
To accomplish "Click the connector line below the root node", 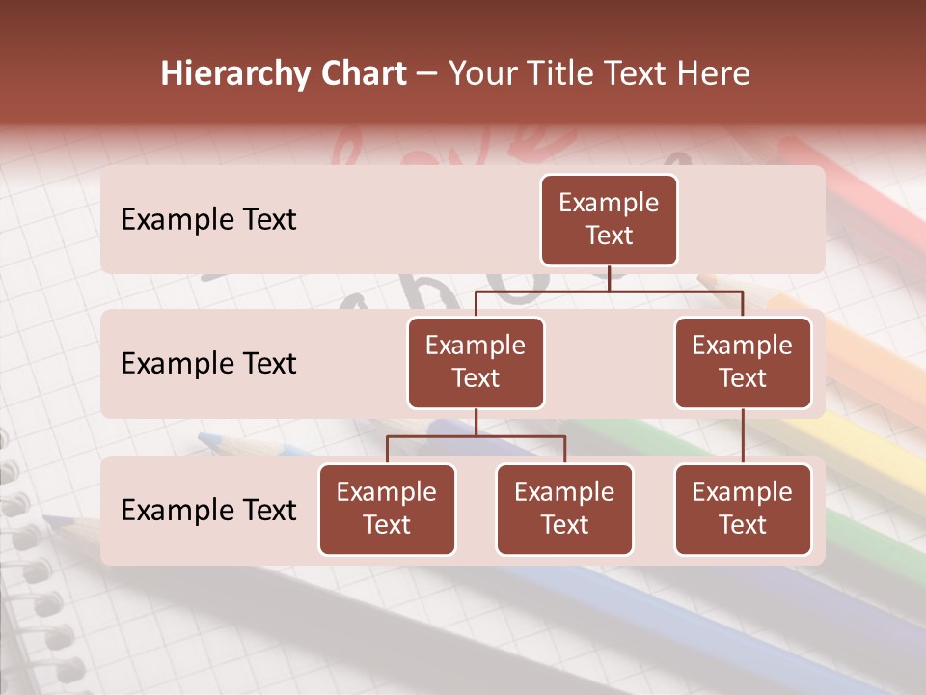I will 609,282.
